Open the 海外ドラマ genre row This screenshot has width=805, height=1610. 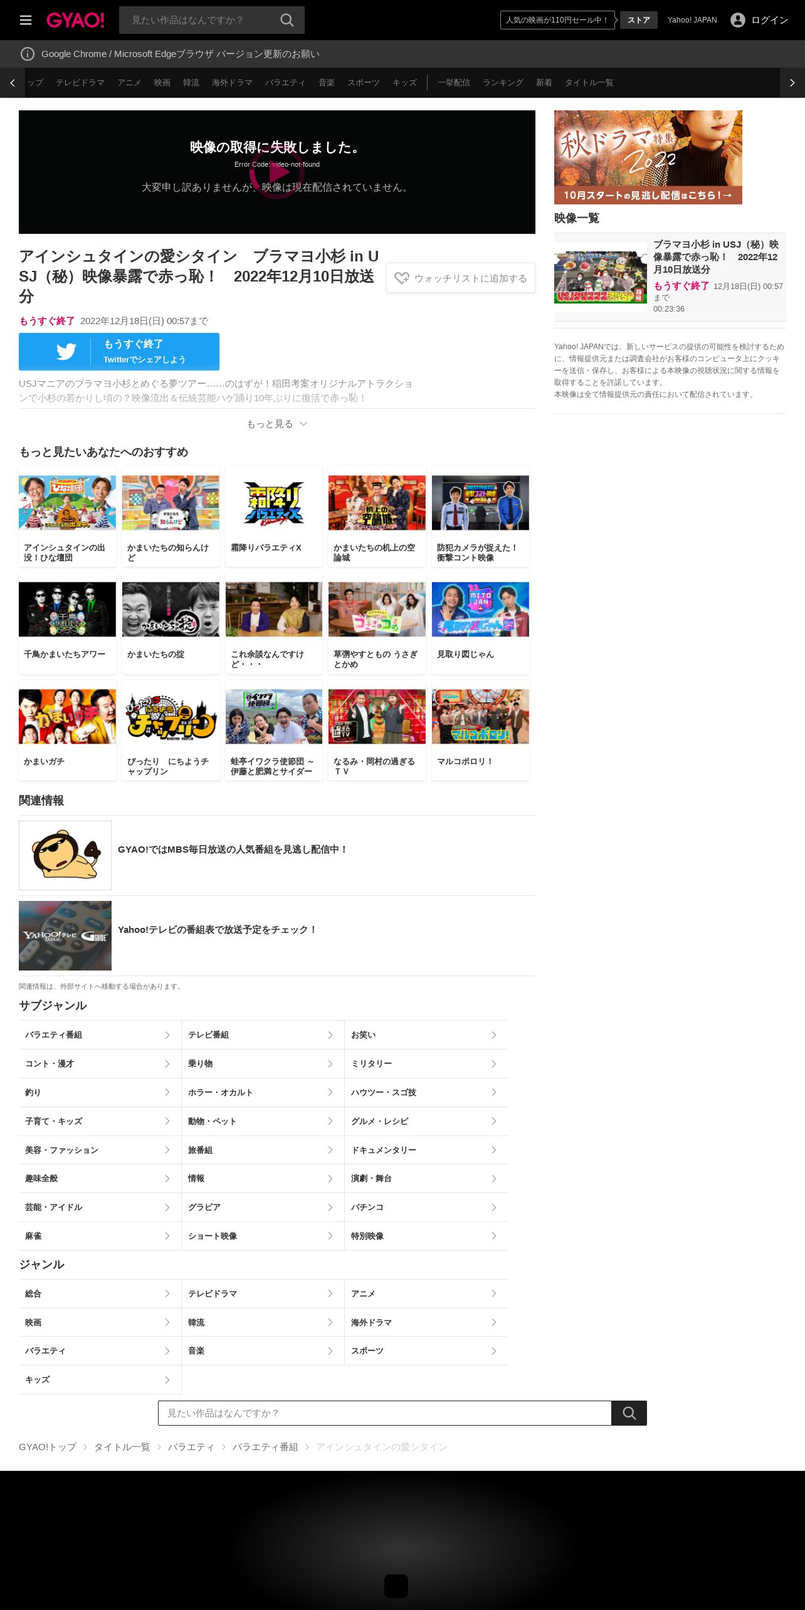coord(426,1322)
